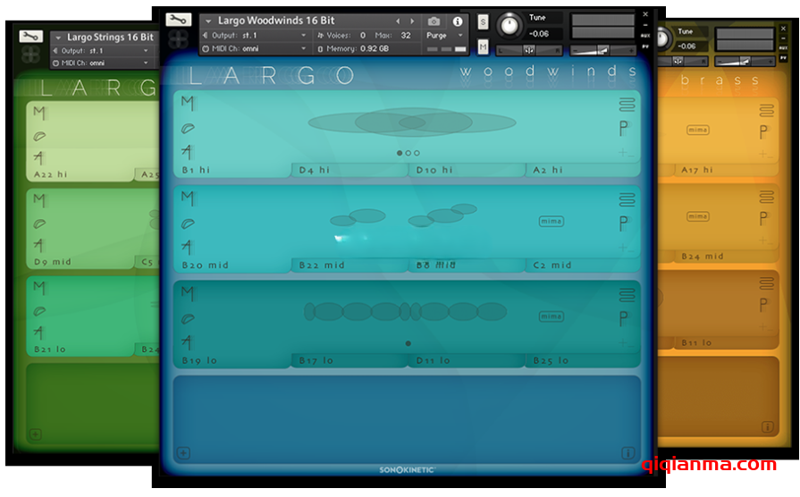800x497 pixels.
Task: Select the D4 hi phrase tab
Action: click(x=349, y=170)
